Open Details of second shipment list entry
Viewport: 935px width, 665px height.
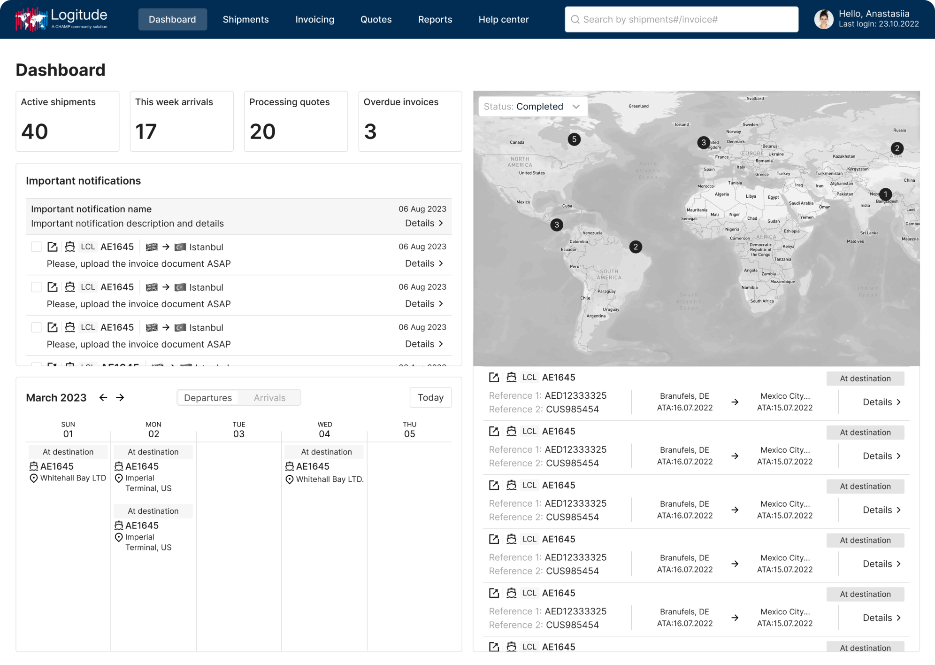point(882,456)
